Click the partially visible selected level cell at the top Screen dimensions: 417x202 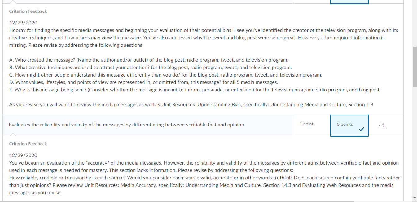point(349,2)
